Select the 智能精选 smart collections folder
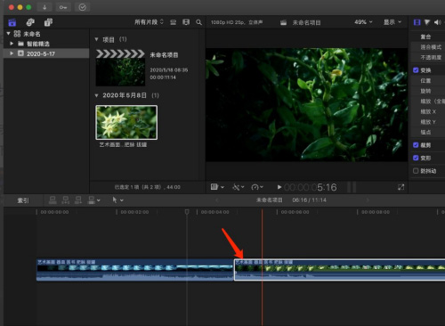This screenshot has width=445, height=326. 46,44
